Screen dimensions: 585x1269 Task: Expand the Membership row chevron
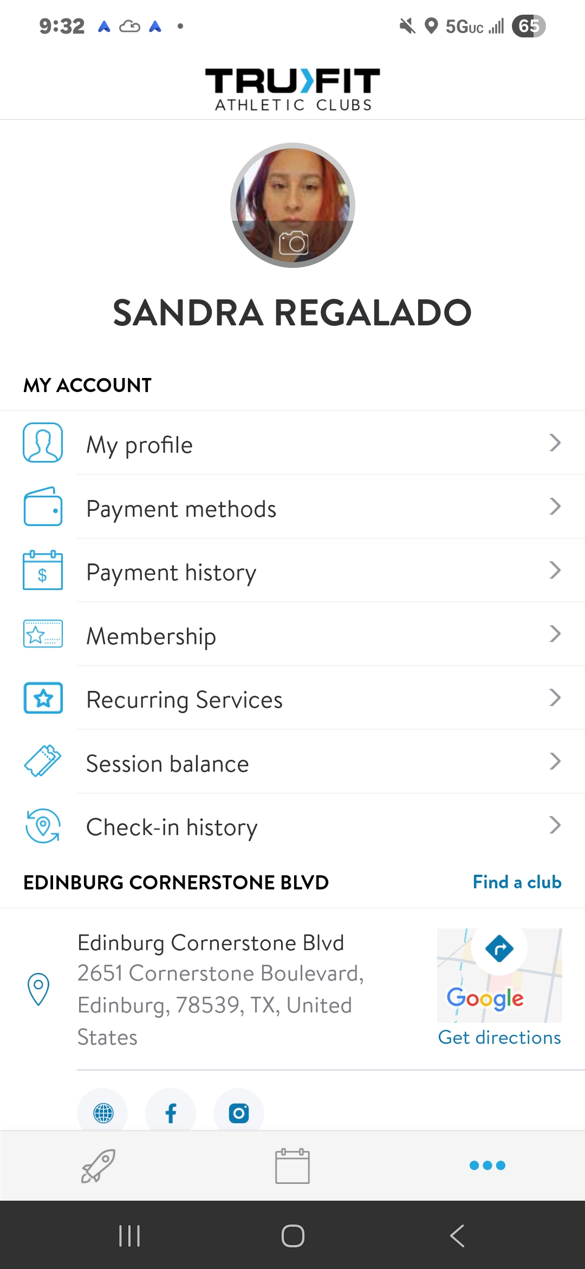tap(555, 634)
